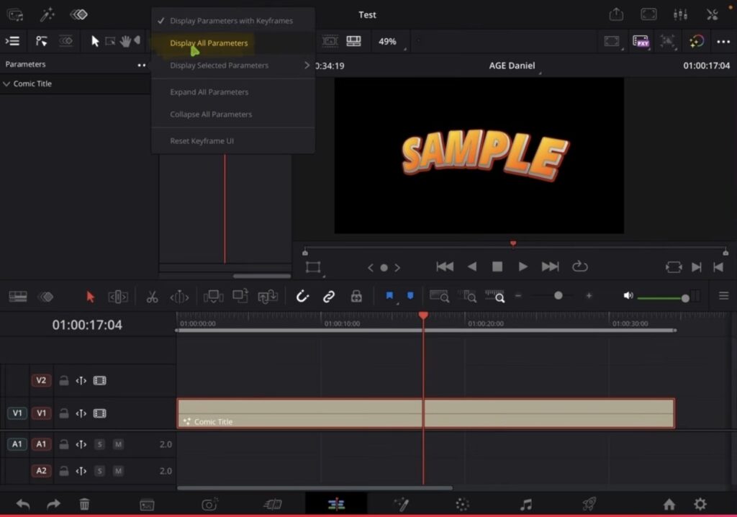Viewport: 737px width, 517px height.
Task: Click Collapse All Parameters
Action: [211, 114]
